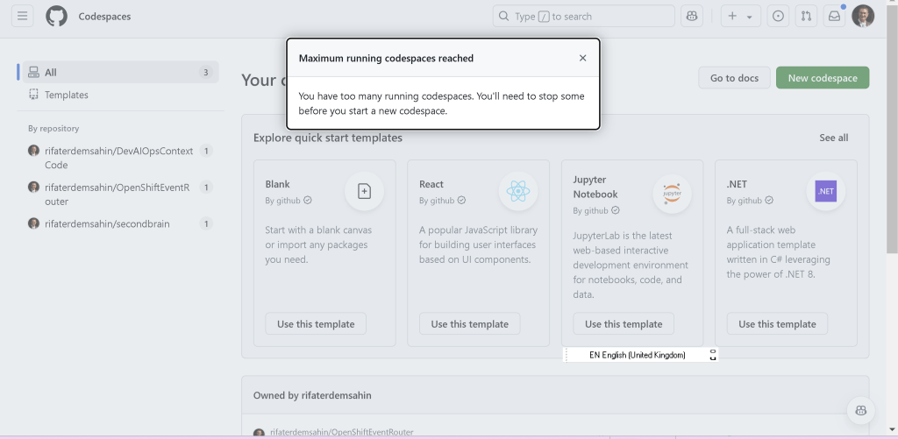Click the Jupyter logo icon
The height and width of the screenshot is (439, 898).
pyautogui.click(x=672, y=194)
